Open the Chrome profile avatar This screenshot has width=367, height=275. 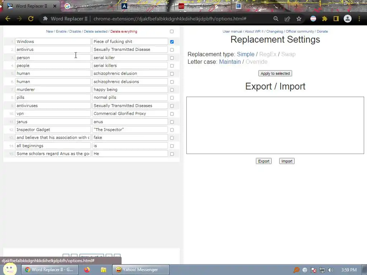348,19
